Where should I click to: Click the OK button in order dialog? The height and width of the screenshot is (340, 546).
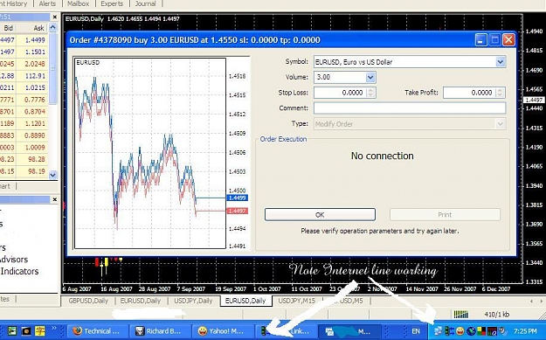tap(320, 215)
